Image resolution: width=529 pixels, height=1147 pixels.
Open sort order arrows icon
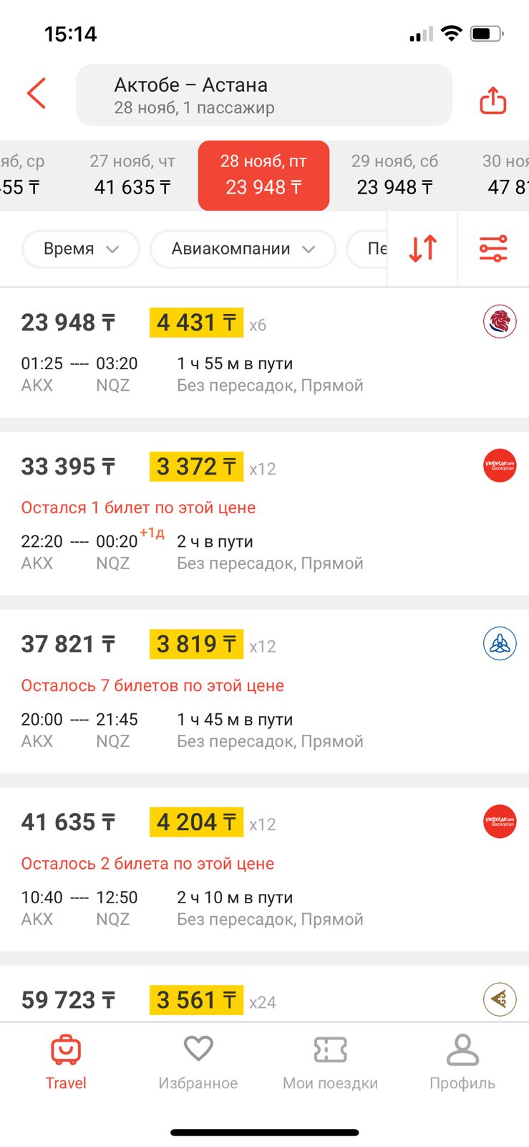(422, 248)
